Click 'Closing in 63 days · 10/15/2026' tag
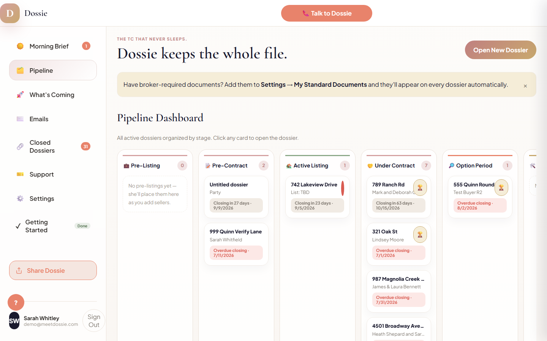 pos(399,205)
